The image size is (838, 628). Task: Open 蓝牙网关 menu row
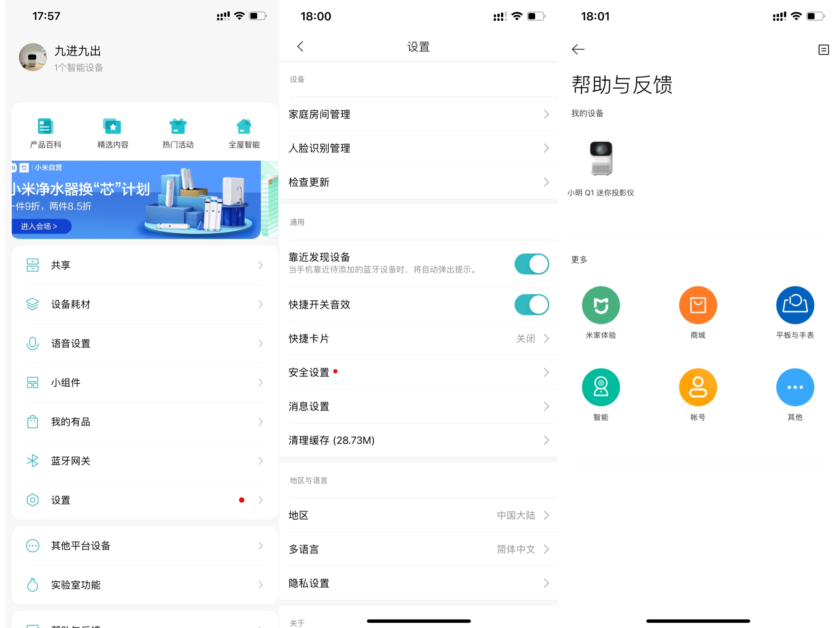[145, 461]
